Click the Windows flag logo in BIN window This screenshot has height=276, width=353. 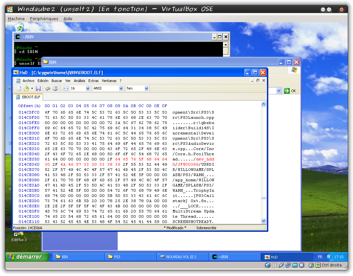pyautogui.click(x=294, y=70)
